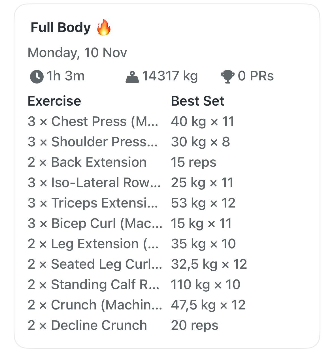
Task: Click the Standing Calf Raise row
Action: pyautogui.click(x=93, y=285)
